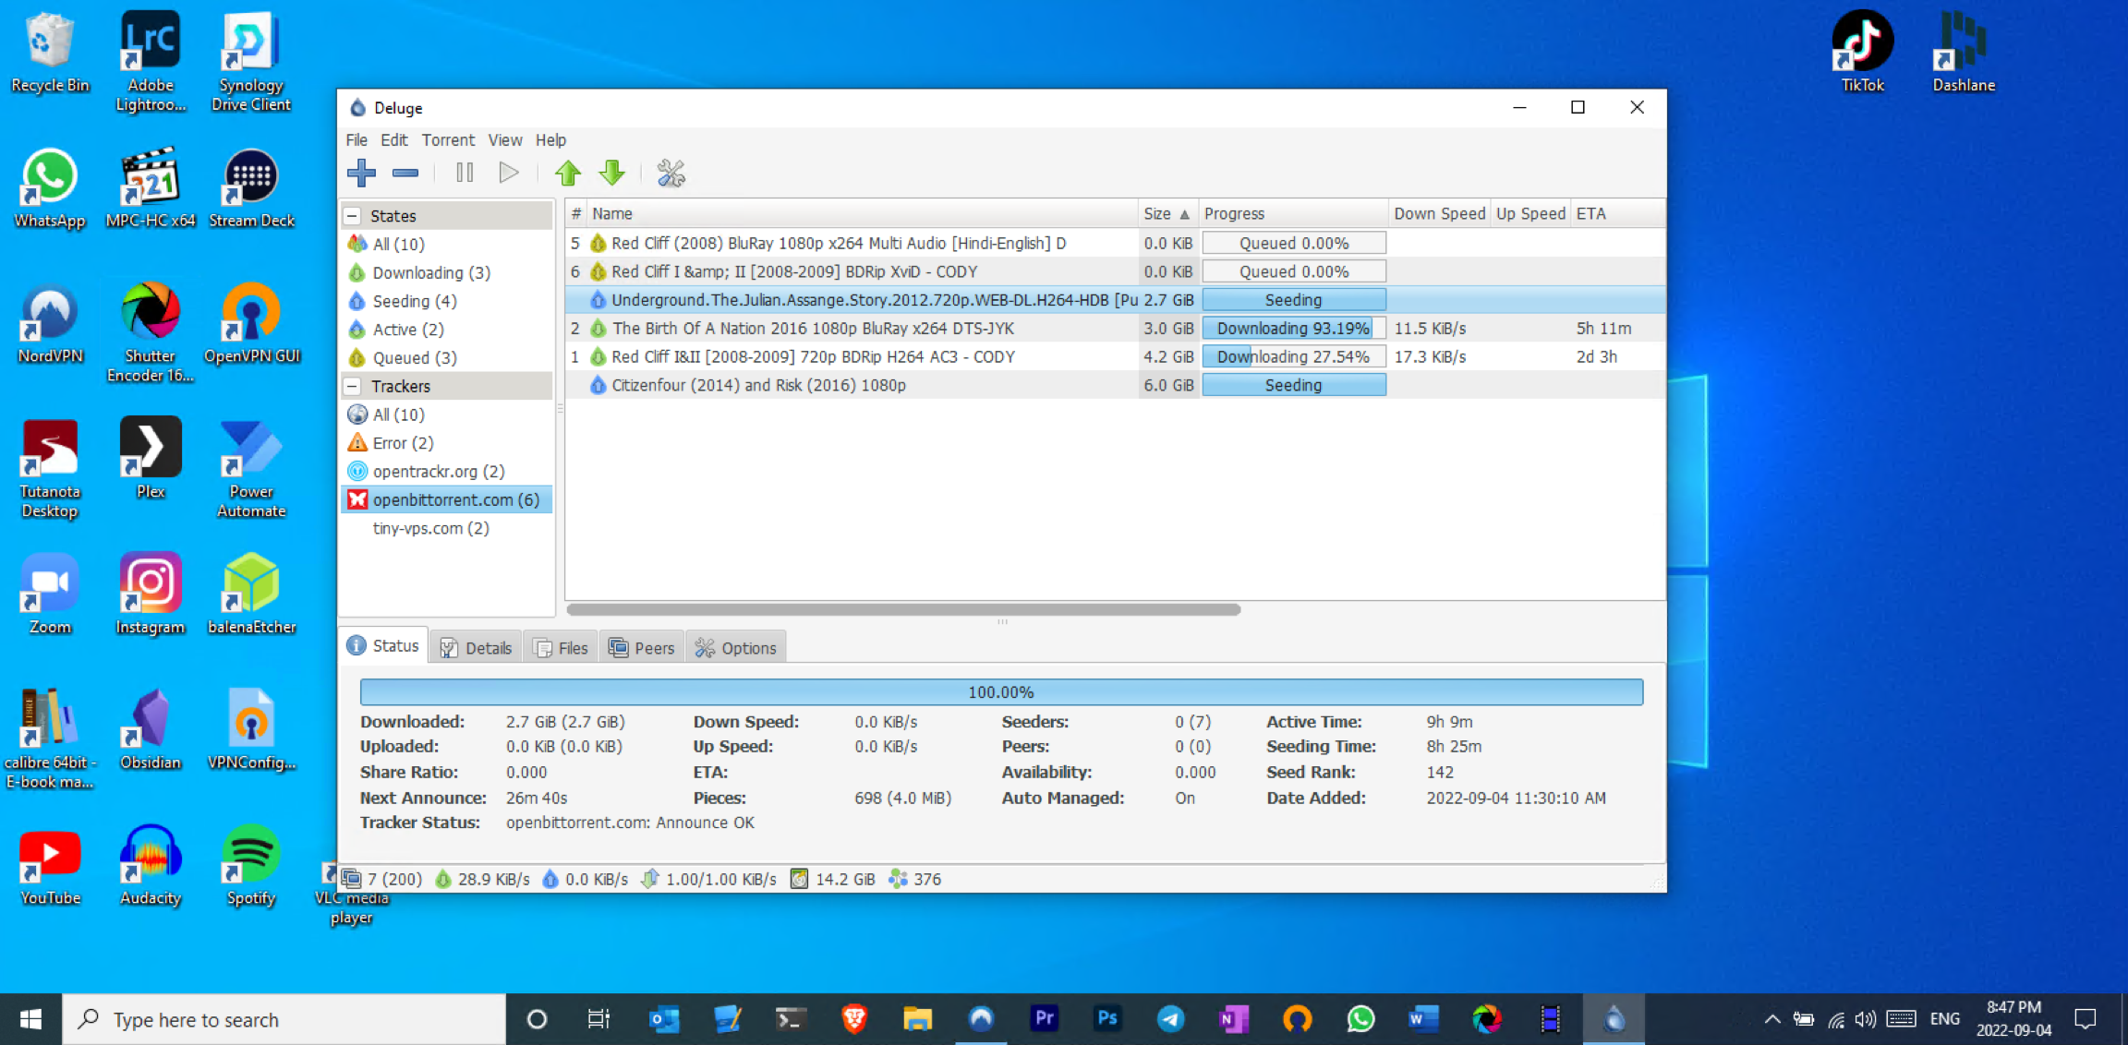Sort torrents by Size column header
The height and width of the screenshot is (1045, 2128).
1167,214
